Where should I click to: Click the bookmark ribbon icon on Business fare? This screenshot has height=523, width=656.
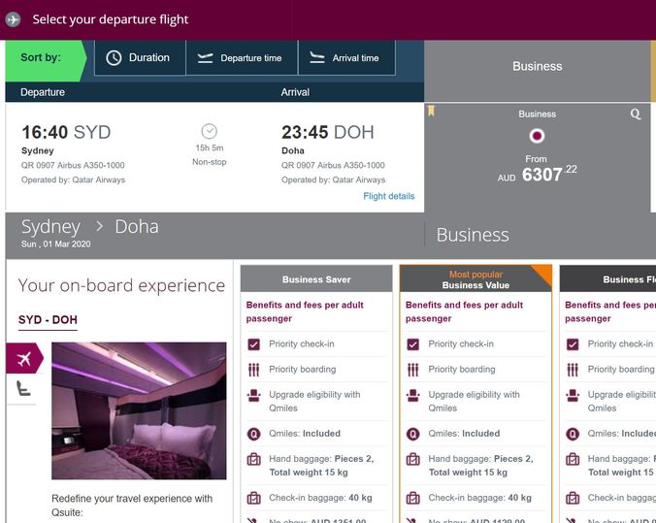431,111
